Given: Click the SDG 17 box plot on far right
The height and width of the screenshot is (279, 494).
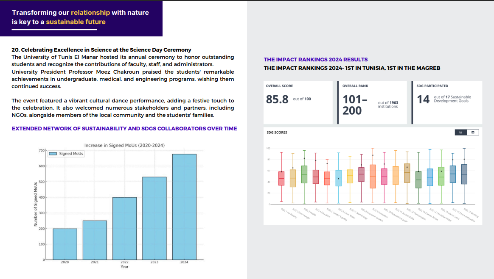Looking at the screenshot, I should (x=464, y=174).
